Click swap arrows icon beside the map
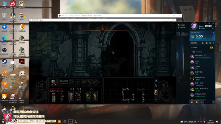The height and width of the screenshot is (124, 221). pos(156,85)
